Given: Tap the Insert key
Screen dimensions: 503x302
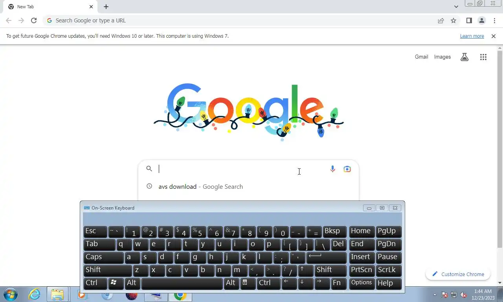Looking at the screenshot, I should click(x=362, y=258).
